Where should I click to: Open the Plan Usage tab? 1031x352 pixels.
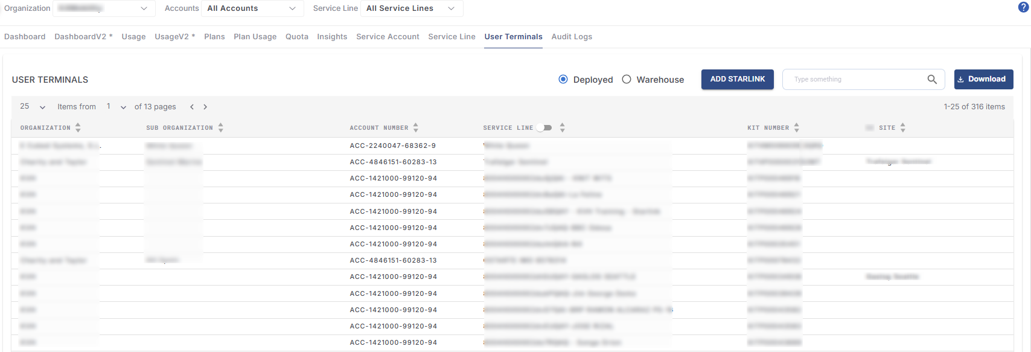tap(255, 37)
